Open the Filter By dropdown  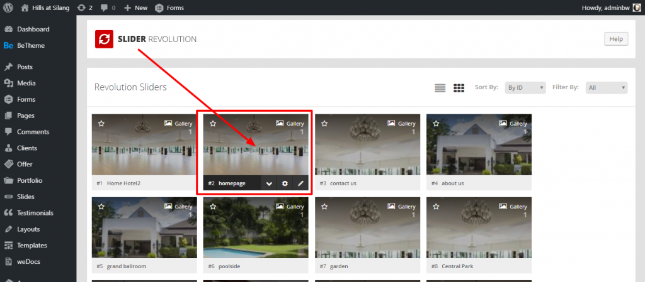tap(607, 88)
